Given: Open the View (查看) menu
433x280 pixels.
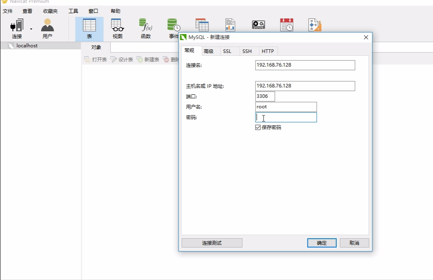Looking at the screenshot, I should click(x=27, y=11).
